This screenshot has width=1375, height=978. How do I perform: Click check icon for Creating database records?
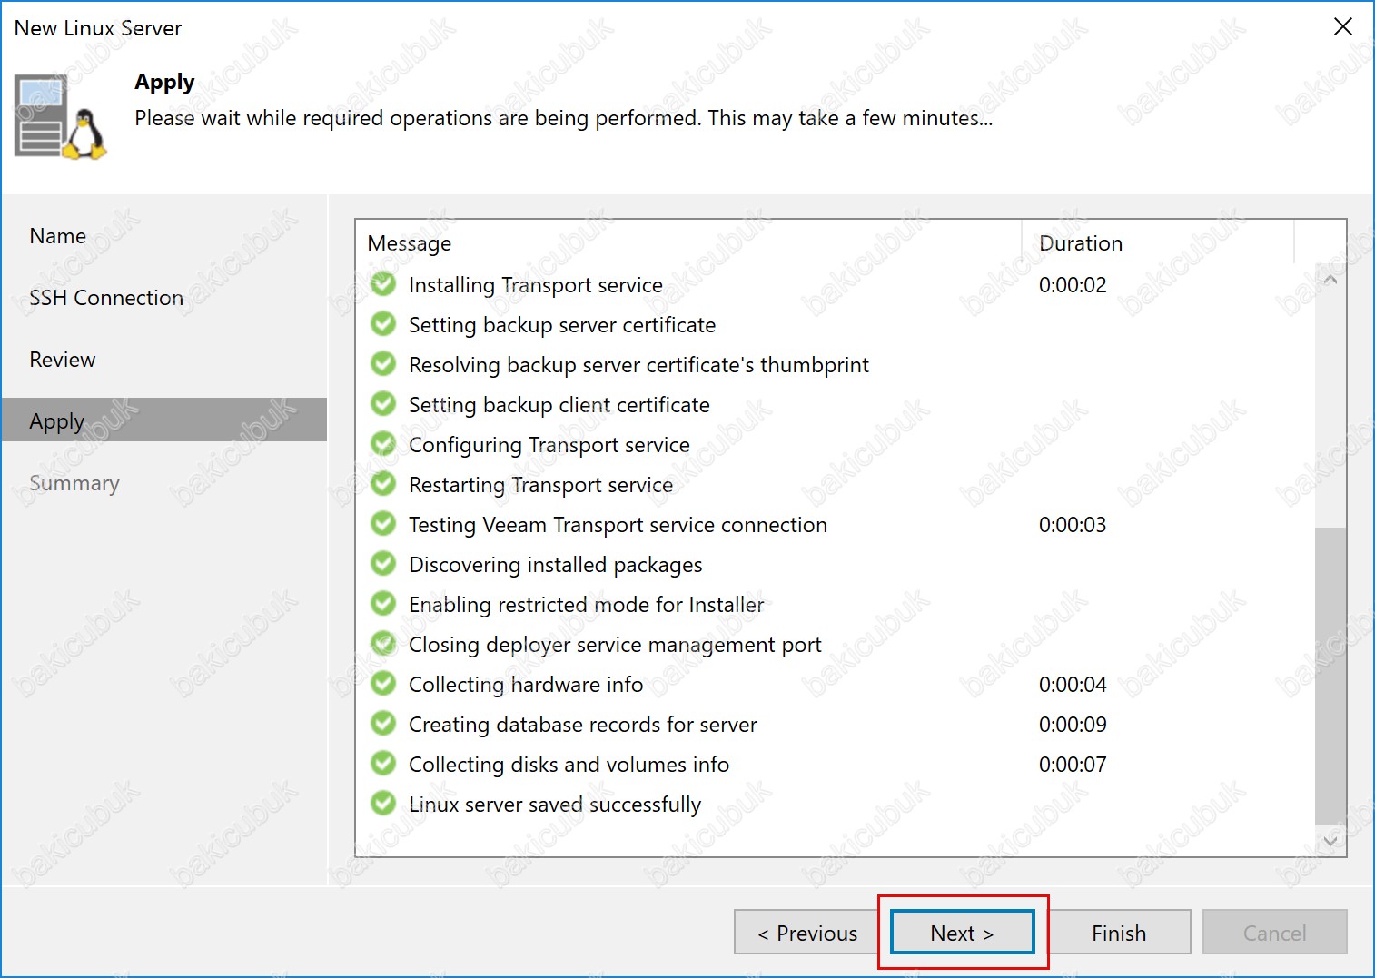coord(383,724)
